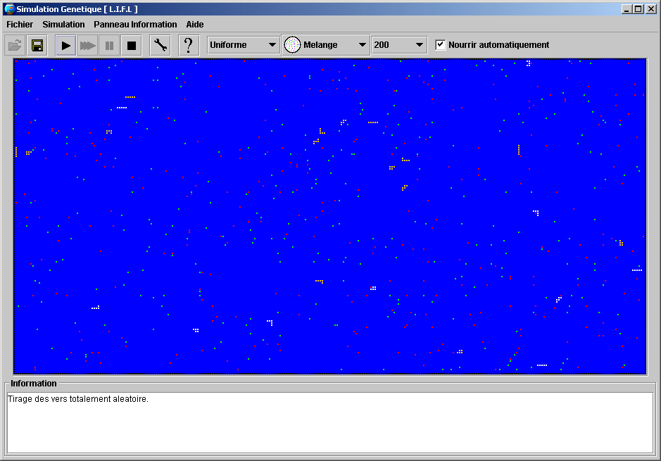The image size is (661, 461).
Task: Open the Simulation menu
Action: pyautogui.click(x=63, y=25)
